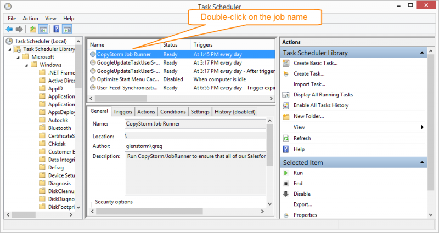Click clock icon beside Optimize Start Menu Cac... task
Screen dimensions: 439x233
point(93,79)
